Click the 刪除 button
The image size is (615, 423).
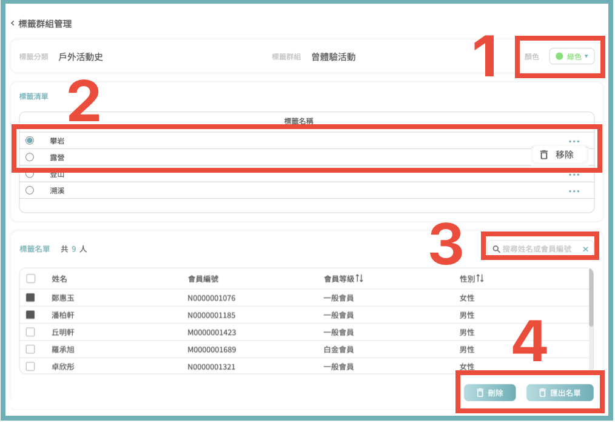click(x=489, y=393)
